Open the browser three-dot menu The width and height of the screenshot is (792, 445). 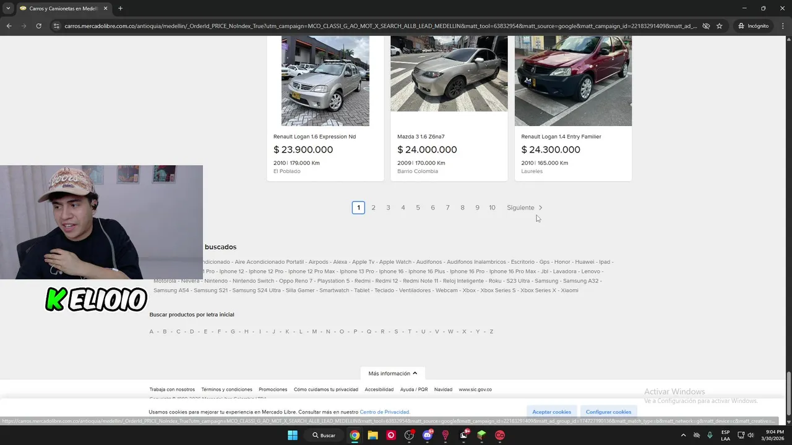[783, 26]
